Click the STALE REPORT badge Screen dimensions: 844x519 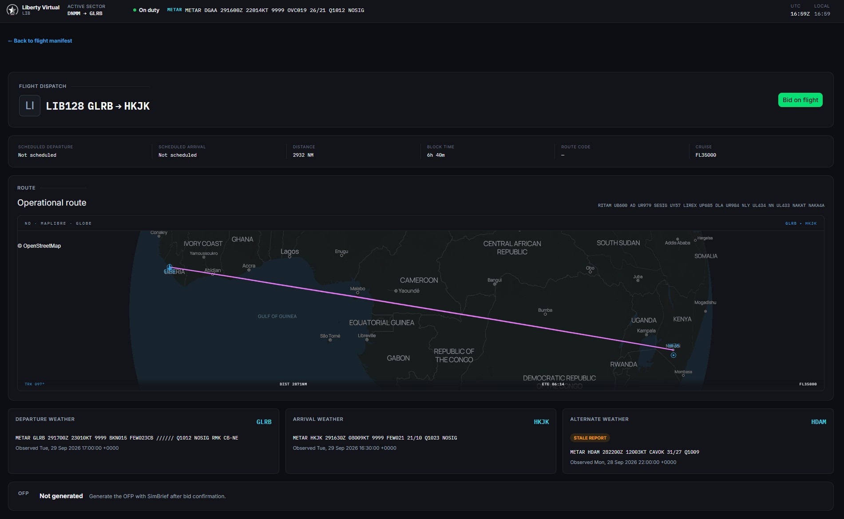click(x=590, y=438)
